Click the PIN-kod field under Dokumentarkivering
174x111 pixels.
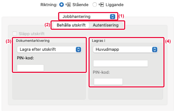click(x=30, y=68)
